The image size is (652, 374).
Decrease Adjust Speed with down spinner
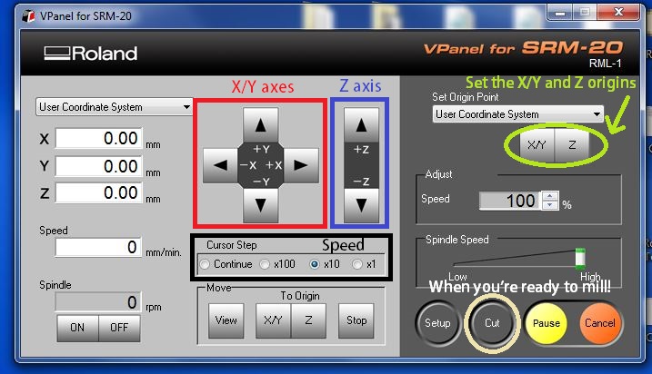(x=550, y=205)
